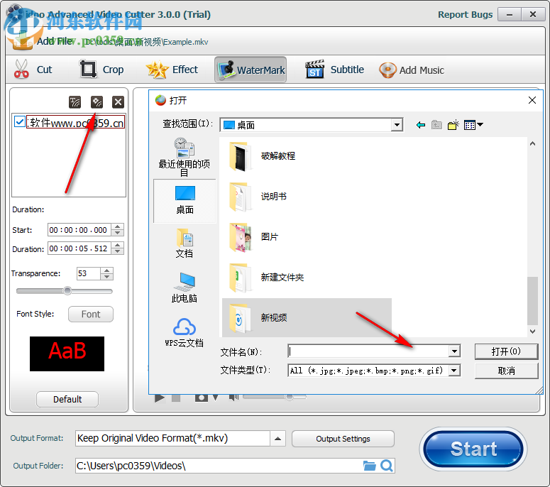The width and height of the screenshot is (550, 487).
Task: Go back with the green arrow icon
Action: coord(421,124)
